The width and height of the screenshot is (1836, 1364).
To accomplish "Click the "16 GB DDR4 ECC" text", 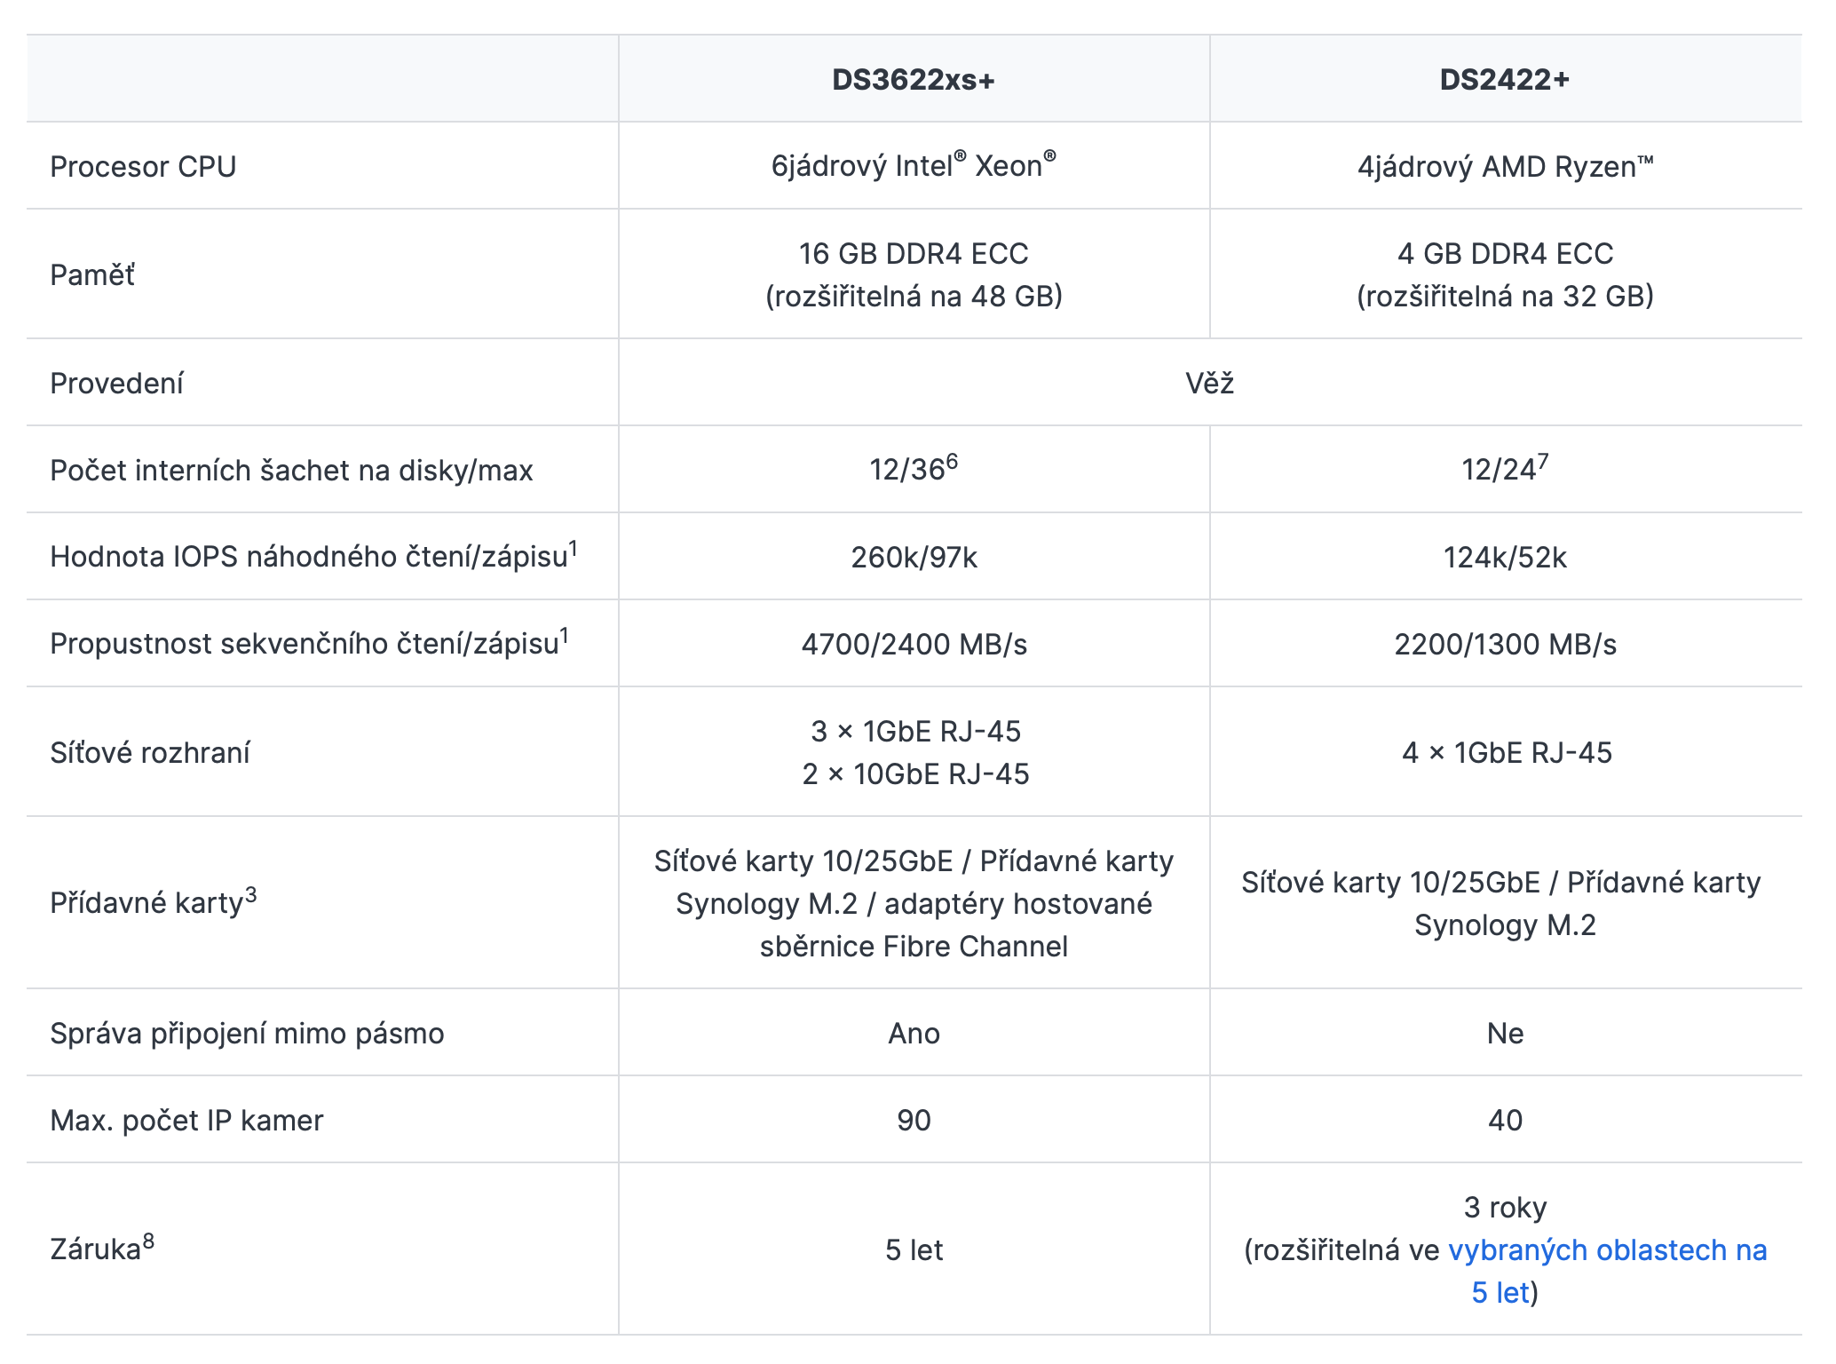I will pos(913,254).
